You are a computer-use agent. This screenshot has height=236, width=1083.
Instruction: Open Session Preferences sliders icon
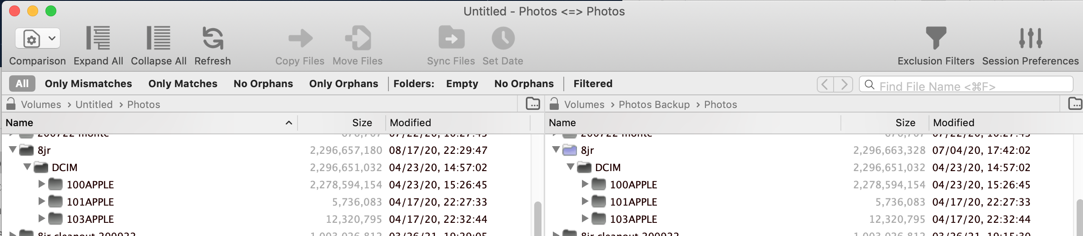(x=1030, y=38)
